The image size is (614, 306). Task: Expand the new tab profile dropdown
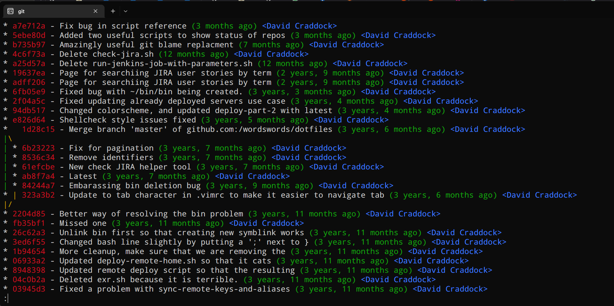125,11
